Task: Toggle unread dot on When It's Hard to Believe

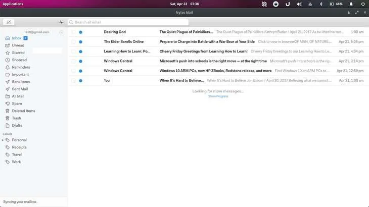Action: pyautogui.click(x=81, y=81)
